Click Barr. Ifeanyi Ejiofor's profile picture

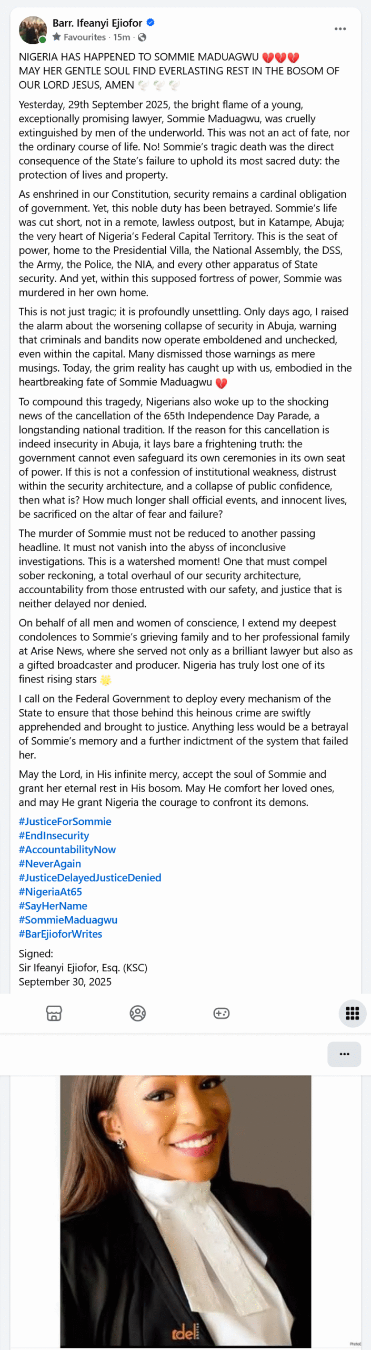[x=33, y=30]
